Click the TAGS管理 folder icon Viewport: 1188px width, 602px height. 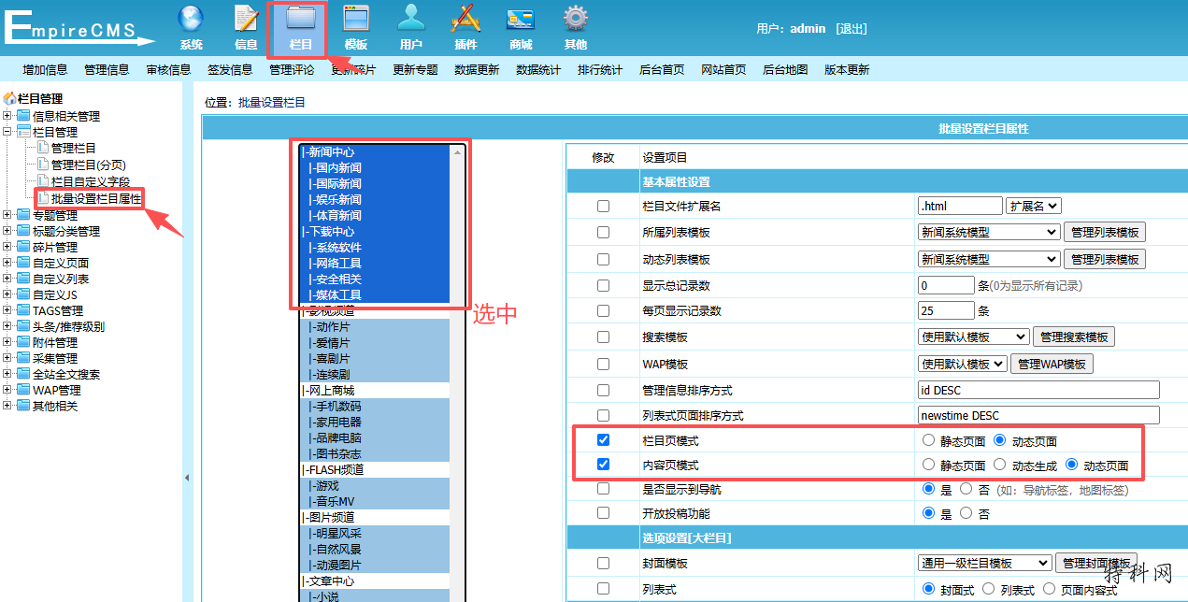[x=23, y=310]
